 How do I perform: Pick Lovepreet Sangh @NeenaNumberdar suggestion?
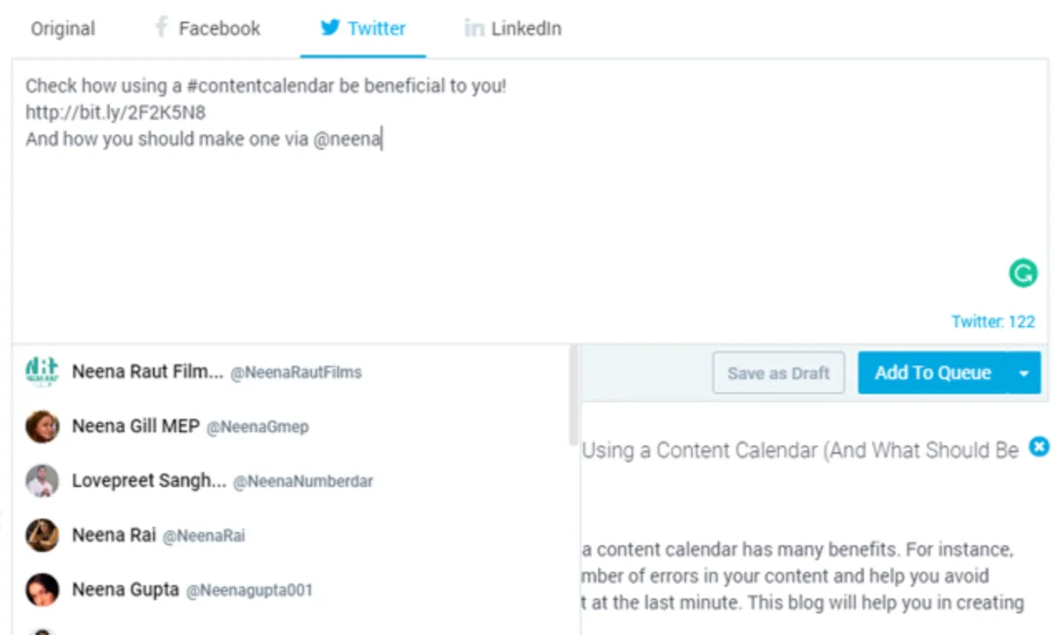(x=220, y=481)
